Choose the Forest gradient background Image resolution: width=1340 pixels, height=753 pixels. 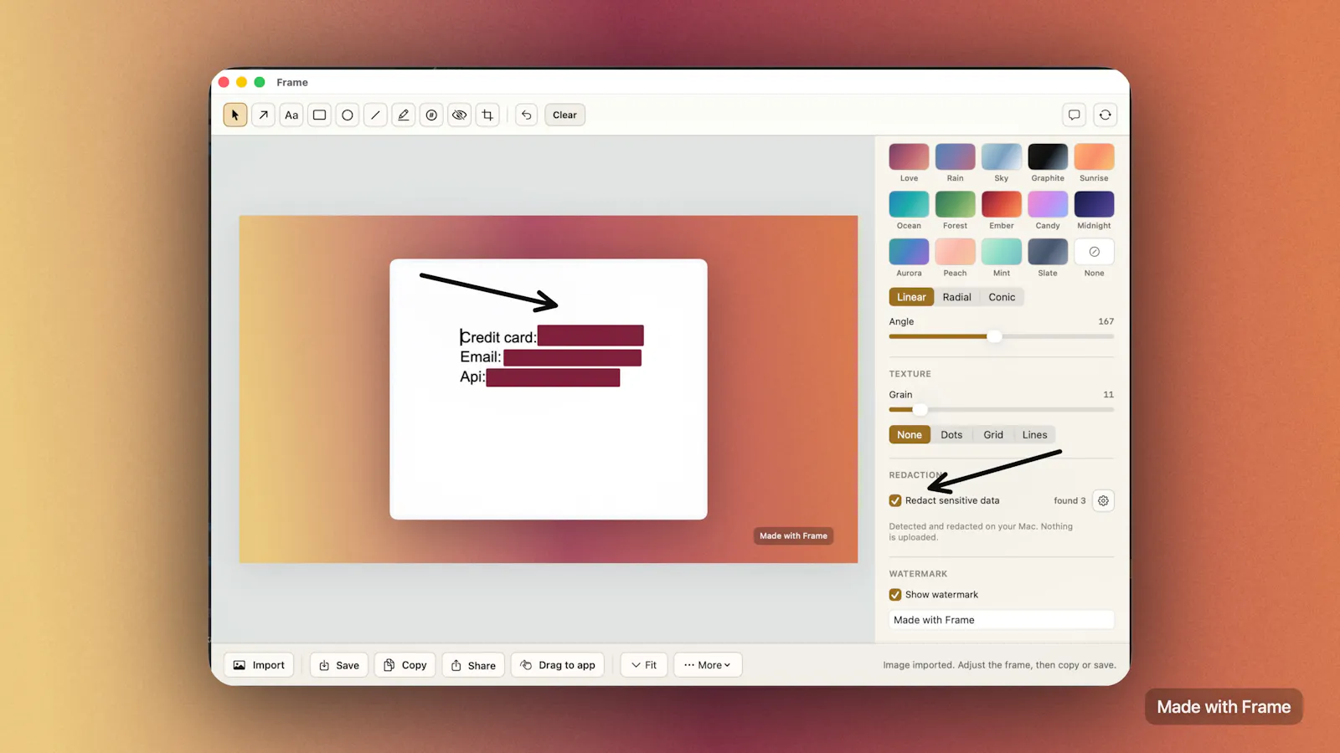click(955, 204)
